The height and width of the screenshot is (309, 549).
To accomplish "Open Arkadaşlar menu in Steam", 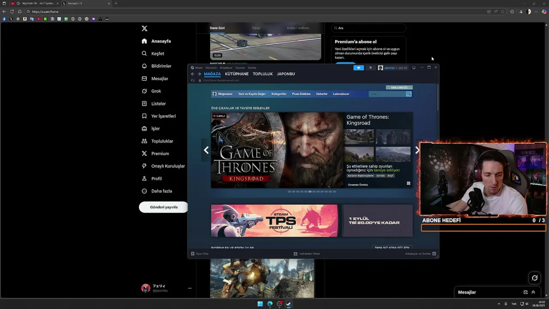I will coord(226,68).
